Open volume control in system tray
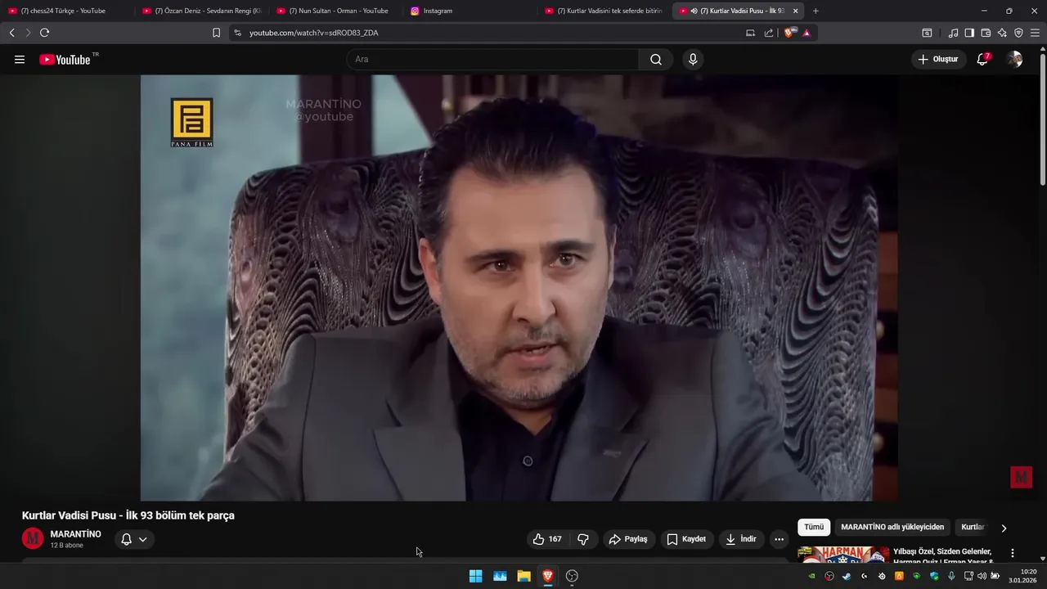Viewport: 1047px width, 589px height. [x=982, y=576]
